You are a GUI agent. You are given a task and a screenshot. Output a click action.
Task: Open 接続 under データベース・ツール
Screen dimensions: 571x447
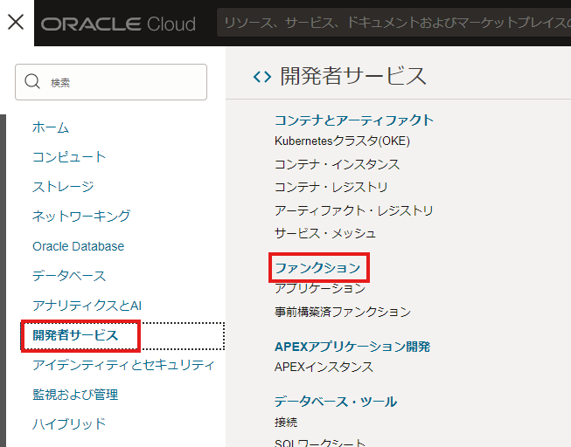[x=286, y=423]
